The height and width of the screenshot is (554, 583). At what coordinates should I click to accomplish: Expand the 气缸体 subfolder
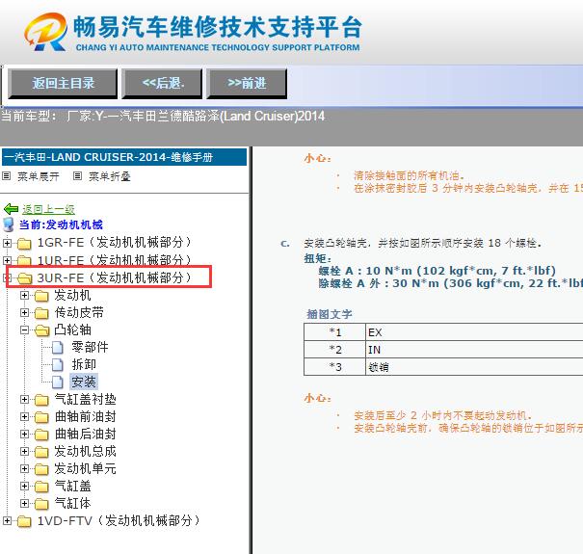tap(24, 504)
